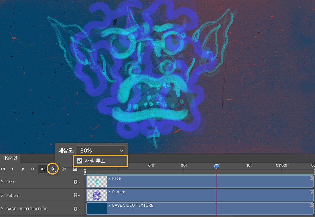The width and height of the screenshot is (315, 217).
Task: Open Pattern clip end arrow options
Action: (x=311, y=192)
